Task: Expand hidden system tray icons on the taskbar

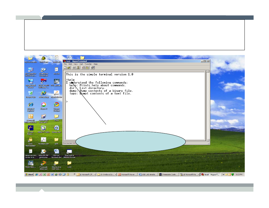Action: tap(223, 174)
